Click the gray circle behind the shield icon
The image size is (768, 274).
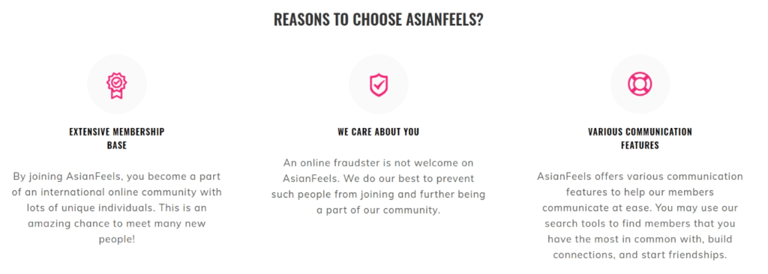point(378,84)
